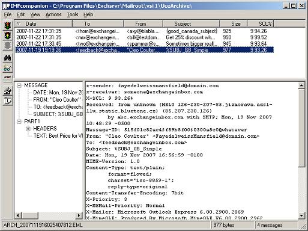Select the DATE: Mon, 19 Nov tree item
This screenshot has width=308, height=231.
(x=58, y=93)
